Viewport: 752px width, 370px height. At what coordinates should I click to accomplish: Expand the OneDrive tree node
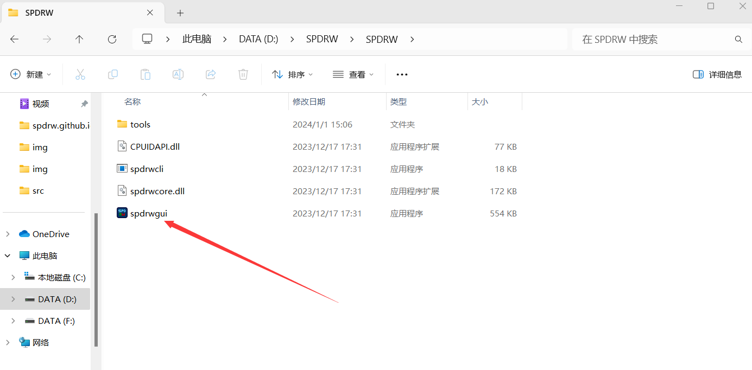(8, 234)
